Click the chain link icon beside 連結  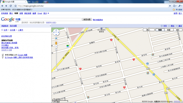[177, 26]
